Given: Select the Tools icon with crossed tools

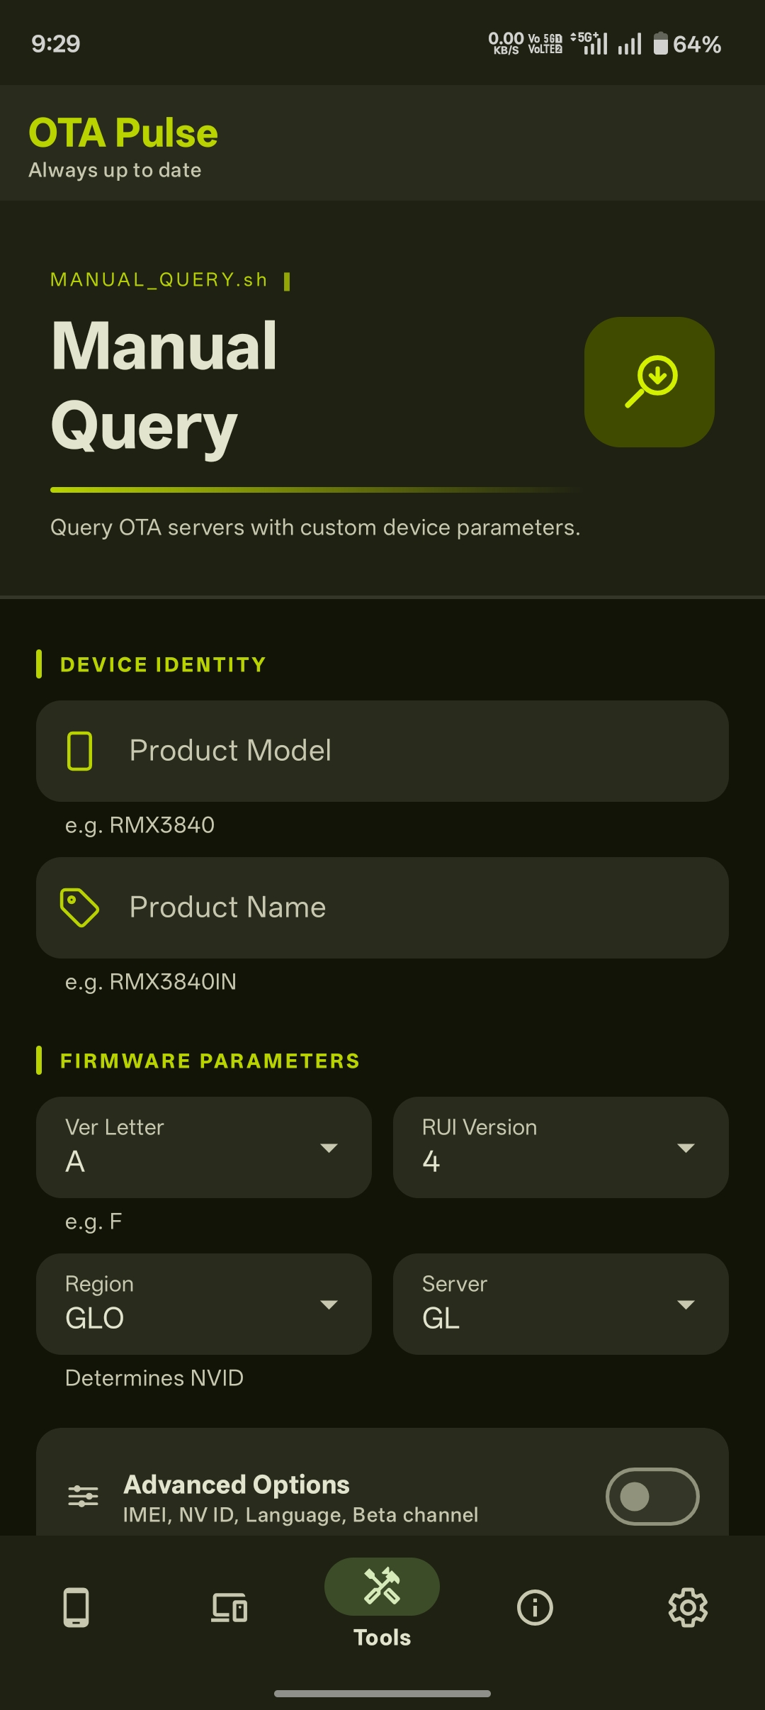Looking at the screenshot, I should tap(381, 1587).
